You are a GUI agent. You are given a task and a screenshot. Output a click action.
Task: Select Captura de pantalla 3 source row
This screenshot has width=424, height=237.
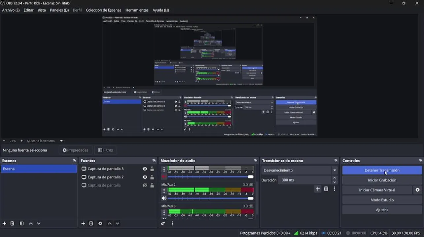click(118, 169)
